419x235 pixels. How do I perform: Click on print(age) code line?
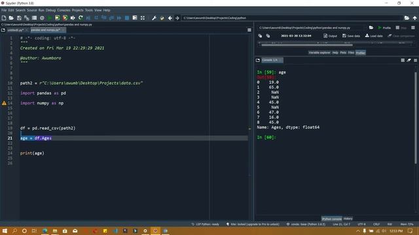(32, 153)
